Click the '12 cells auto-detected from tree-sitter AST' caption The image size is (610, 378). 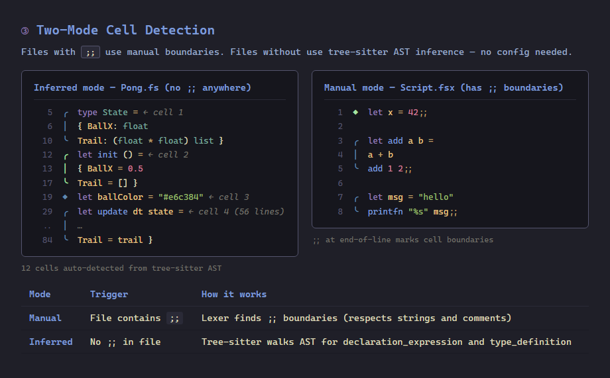(x=121, y=268)
